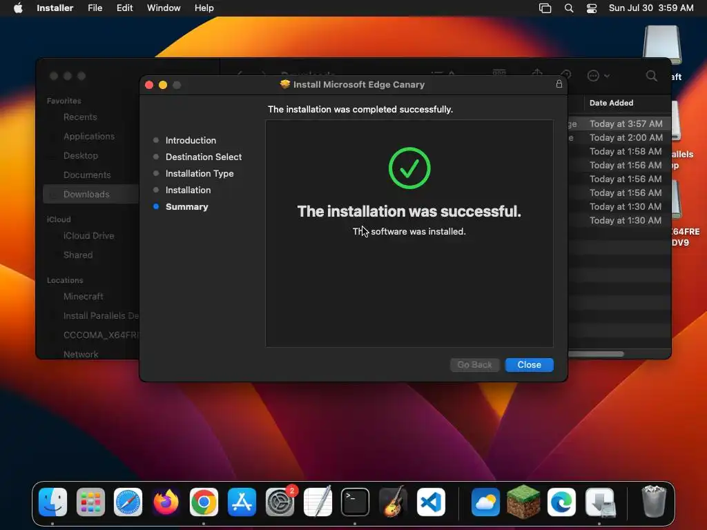
Task: Open Launchpad in the Dock
Action: coord(90,502)
